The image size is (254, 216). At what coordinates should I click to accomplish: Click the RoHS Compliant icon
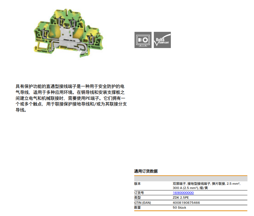coord(162,40)
